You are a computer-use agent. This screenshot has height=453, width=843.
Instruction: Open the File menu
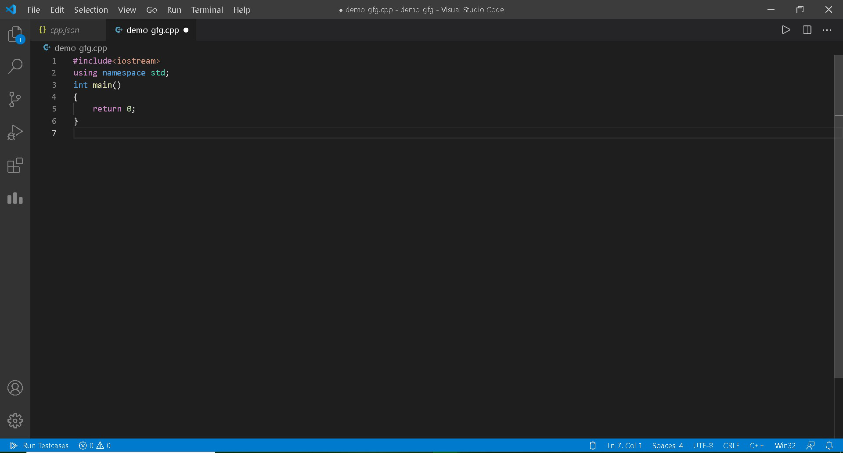pos(34,10)
